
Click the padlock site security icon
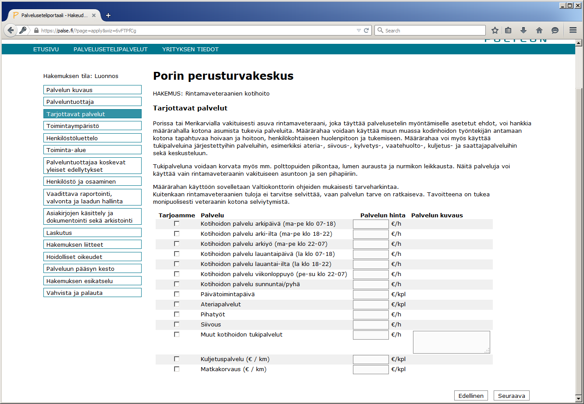pyautogui.click(x=36, y=31)
